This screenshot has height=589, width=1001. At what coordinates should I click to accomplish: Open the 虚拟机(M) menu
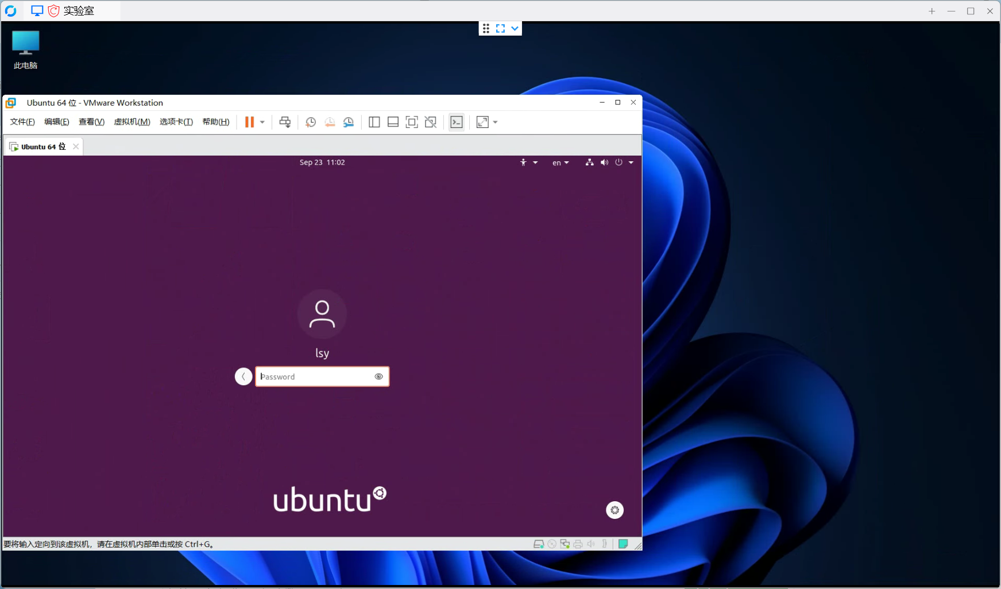(x=132, y=122)
